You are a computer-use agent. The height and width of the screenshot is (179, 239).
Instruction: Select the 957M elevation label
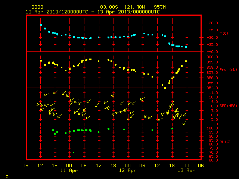pyautogui.click(x=160, y=7)
